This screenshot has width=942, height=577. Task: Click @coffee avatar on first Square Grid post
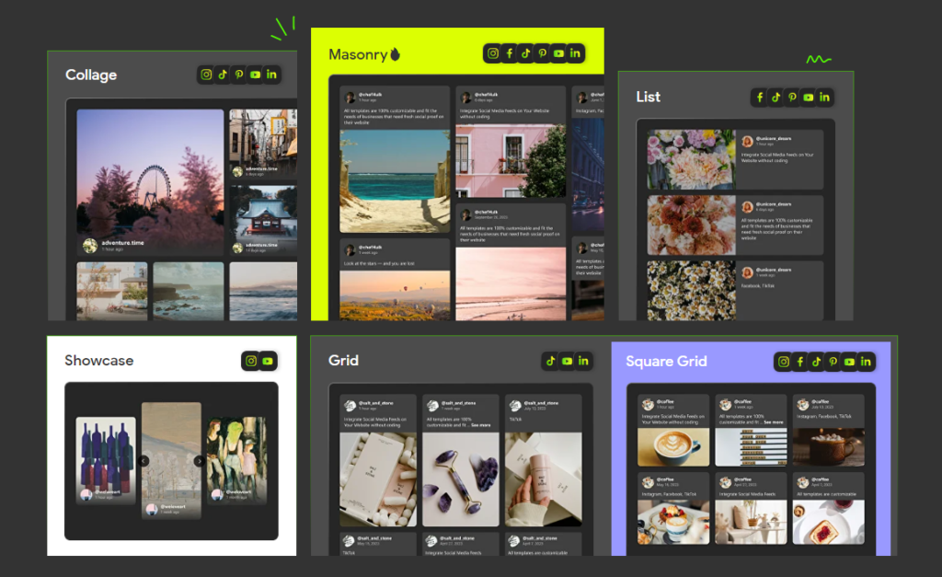648,404
